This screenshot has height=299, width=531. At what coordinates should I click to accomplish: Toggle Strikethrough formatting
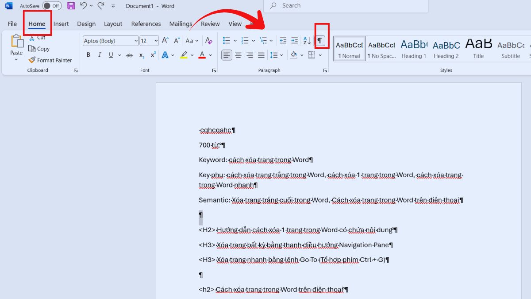click(x=130, y=55)
